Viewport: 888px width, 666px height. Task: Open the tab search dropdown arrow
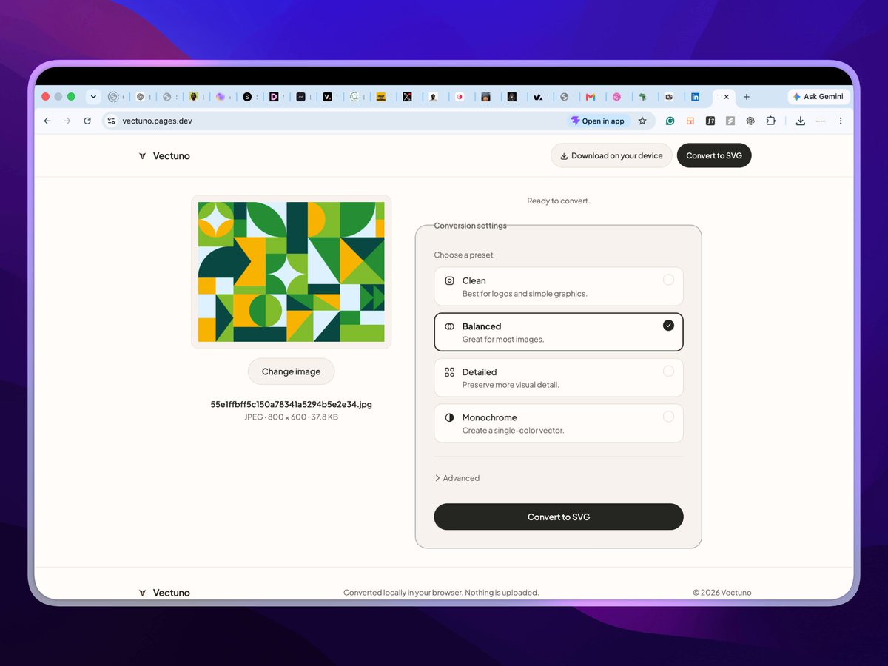pos(93,97)
